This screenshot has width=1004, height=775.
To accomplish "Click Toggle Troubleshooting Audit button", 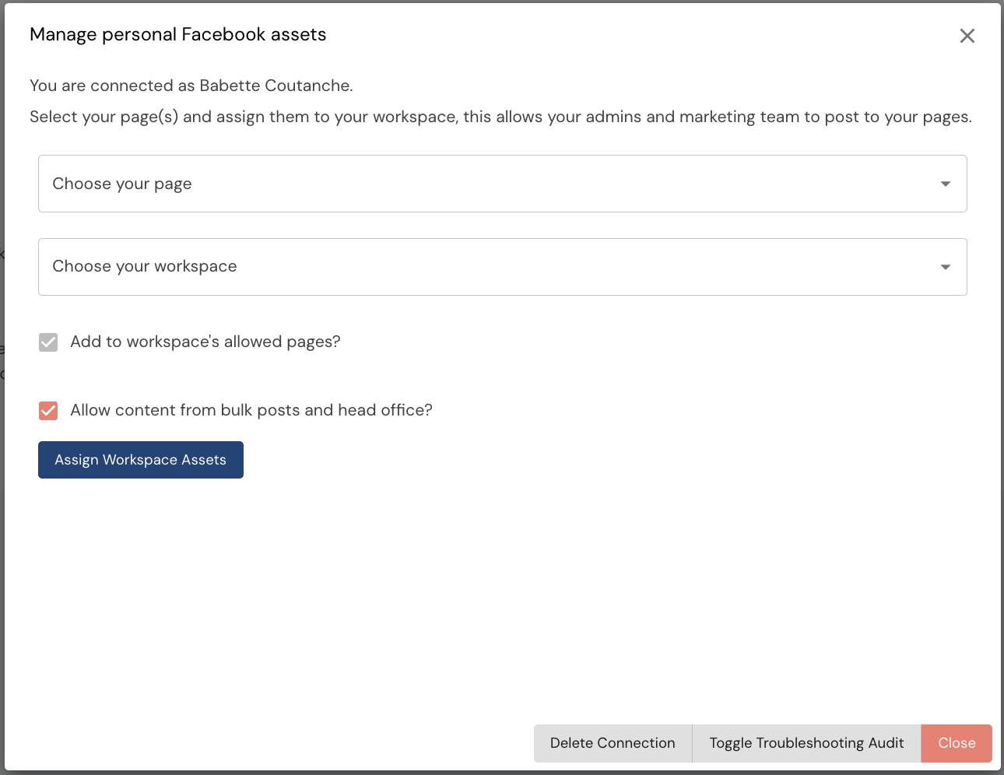I will (x=806, y=743).
